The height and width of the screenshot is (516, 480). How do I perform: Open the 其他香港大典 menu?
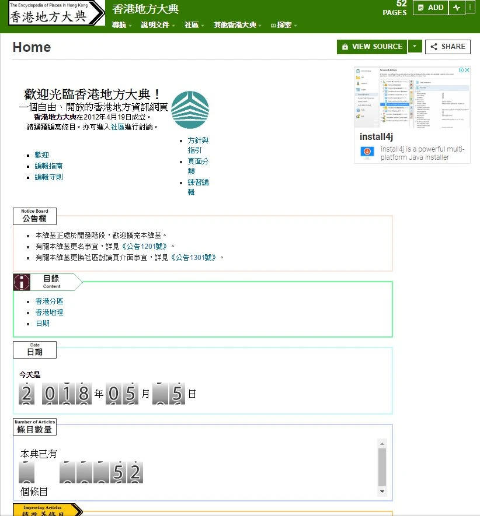(x=237, y=25)
